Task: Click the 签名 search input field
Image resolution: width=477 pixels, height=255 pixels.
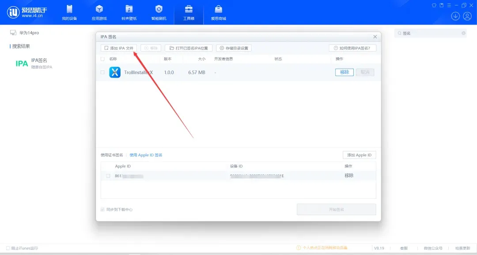Action: (x=431, y=33)
